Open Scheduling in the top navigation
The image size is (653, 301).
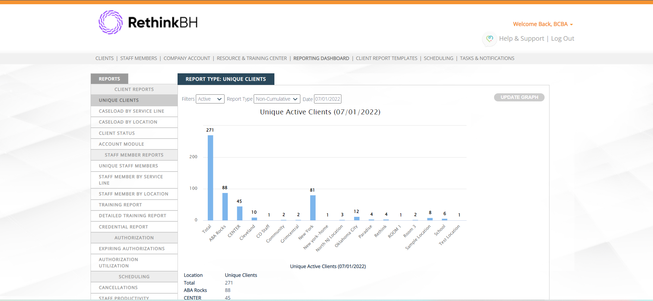click(438, 58)
